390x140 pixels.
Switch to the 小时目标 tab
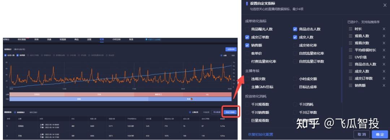pos(116,40)
